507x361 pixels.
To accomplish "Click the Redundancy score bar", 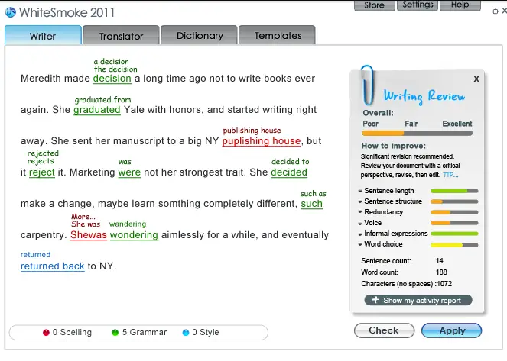I will coord(454,212).
